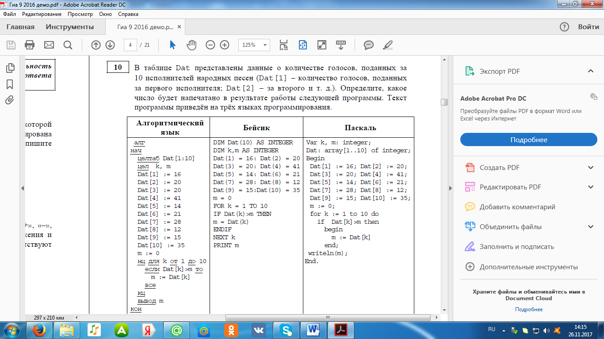Click the fit width scrolling icon

[x=283, y=45]
